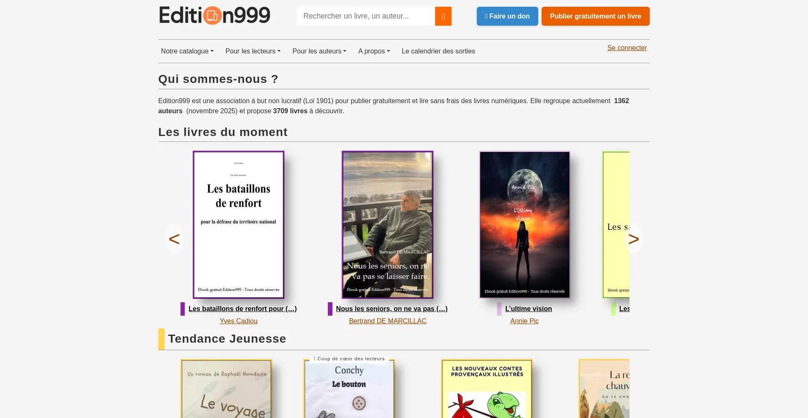
Task: Visit author Yves Cadiou's page
Action: click(239, 321)
